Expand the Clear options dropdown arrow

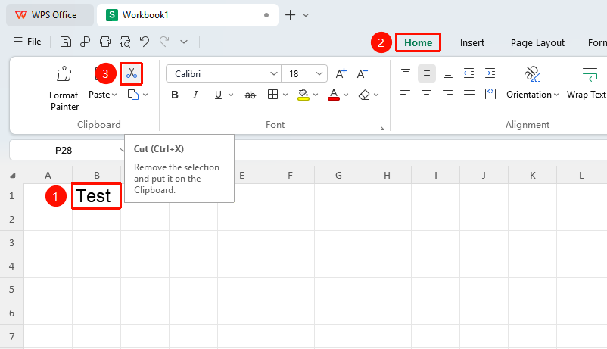tap(376, 95)
